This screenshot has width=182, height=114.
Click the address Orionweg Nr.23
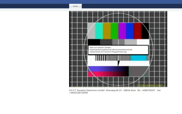[114, 90]
